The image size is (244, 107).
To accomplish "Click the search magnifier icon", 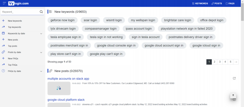I will 41,12.
